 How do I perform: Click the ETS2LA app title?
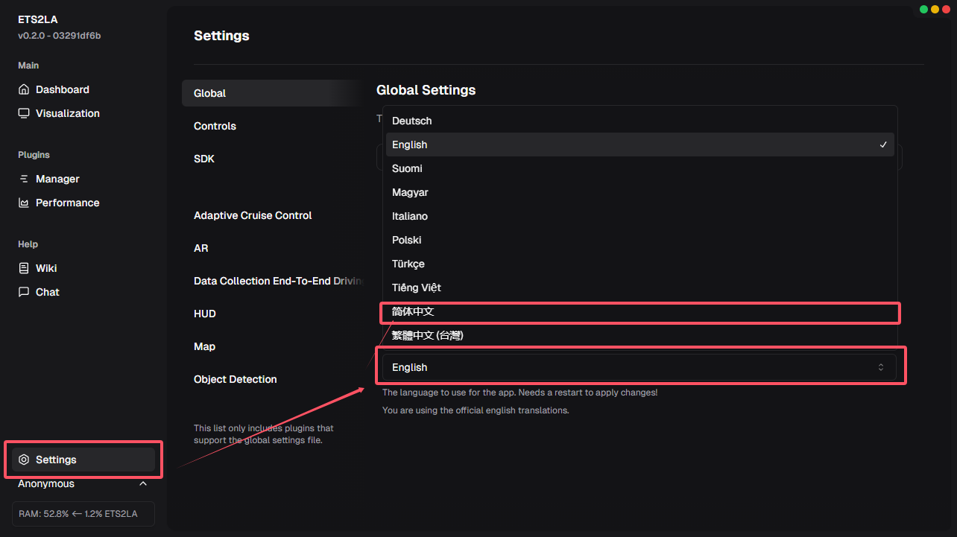point(37,20)
